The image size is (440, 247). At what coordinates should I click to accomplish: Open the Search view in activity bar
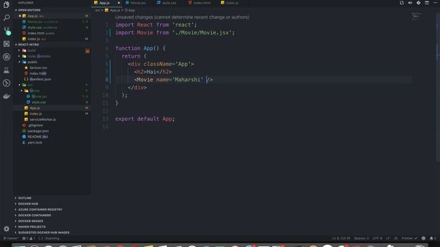click(x=6, y=18)
